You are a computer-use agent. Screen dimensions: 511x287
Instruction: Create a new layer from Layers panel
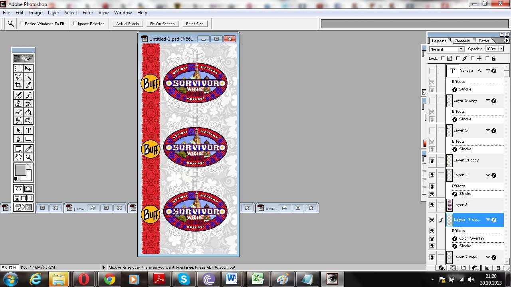[487, 268]
